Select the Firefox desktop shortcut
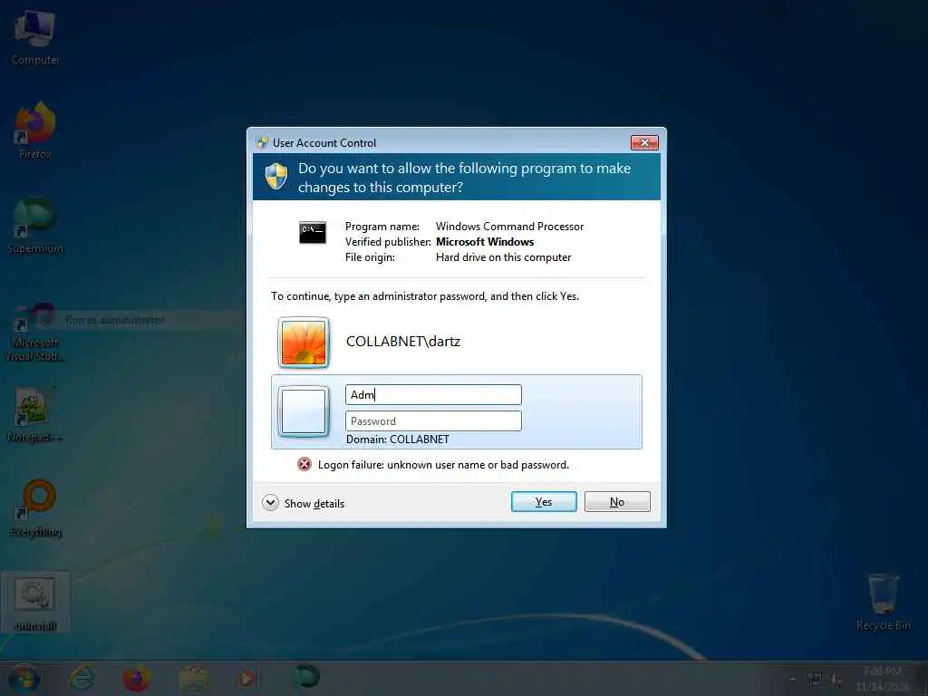Image resolution: width=928 pixels, height=696 pixels. 35,131
